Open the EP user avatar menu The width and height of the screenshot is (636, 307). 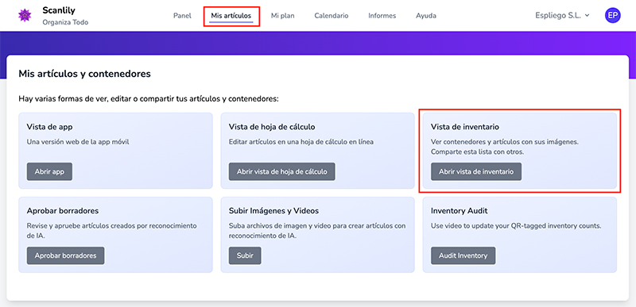(x=612, y=16)
